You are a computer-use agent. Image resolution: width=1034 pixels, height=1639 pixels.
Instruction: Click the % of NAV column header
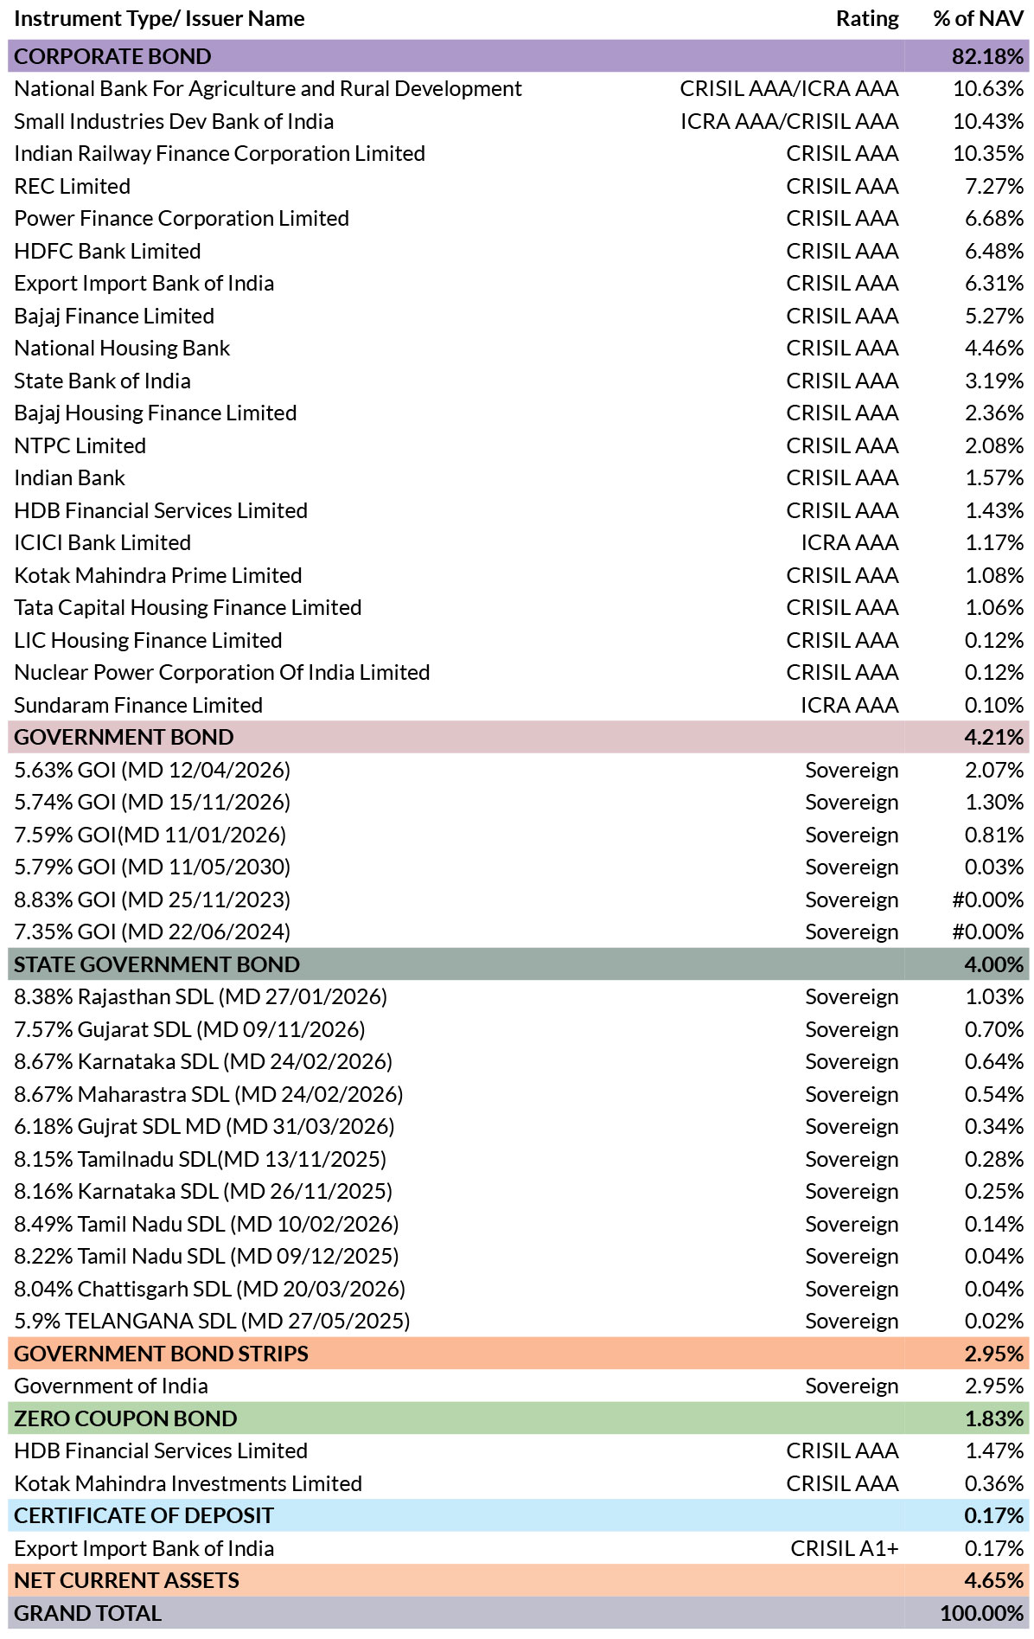coord(979,19)
